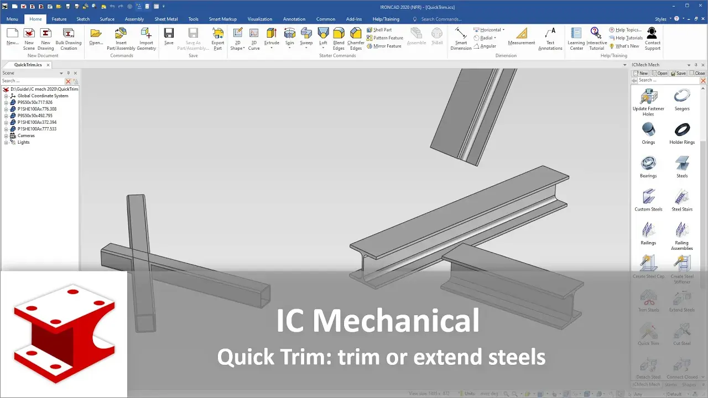Image resolution: width=708 pixels, height=398 pixels.
Task: Click the catalog Open button
Action: [x=659, y=73]
